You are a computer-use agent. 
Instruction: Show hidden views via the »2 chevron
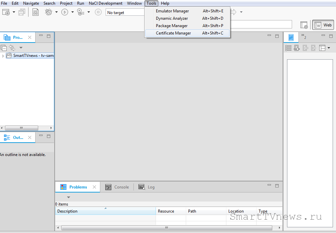click(x=303, y=36)
